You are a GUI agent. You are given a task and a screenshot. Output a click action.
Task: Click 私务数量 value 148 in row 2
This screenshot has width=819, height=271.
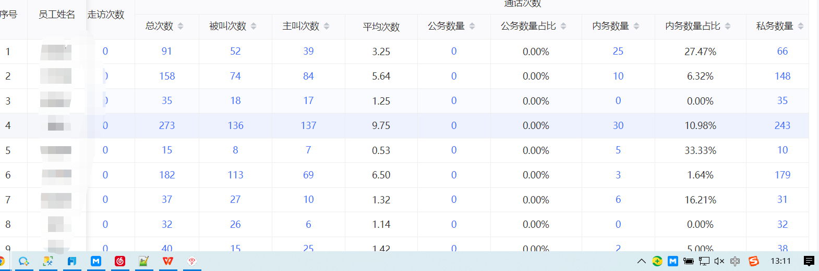pyautogui.click(x=782, y=76)
